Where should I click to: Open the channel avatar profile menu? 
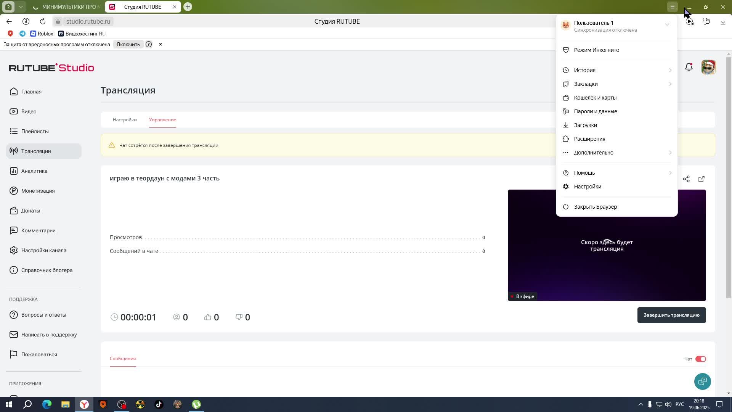tap(708, 67)
